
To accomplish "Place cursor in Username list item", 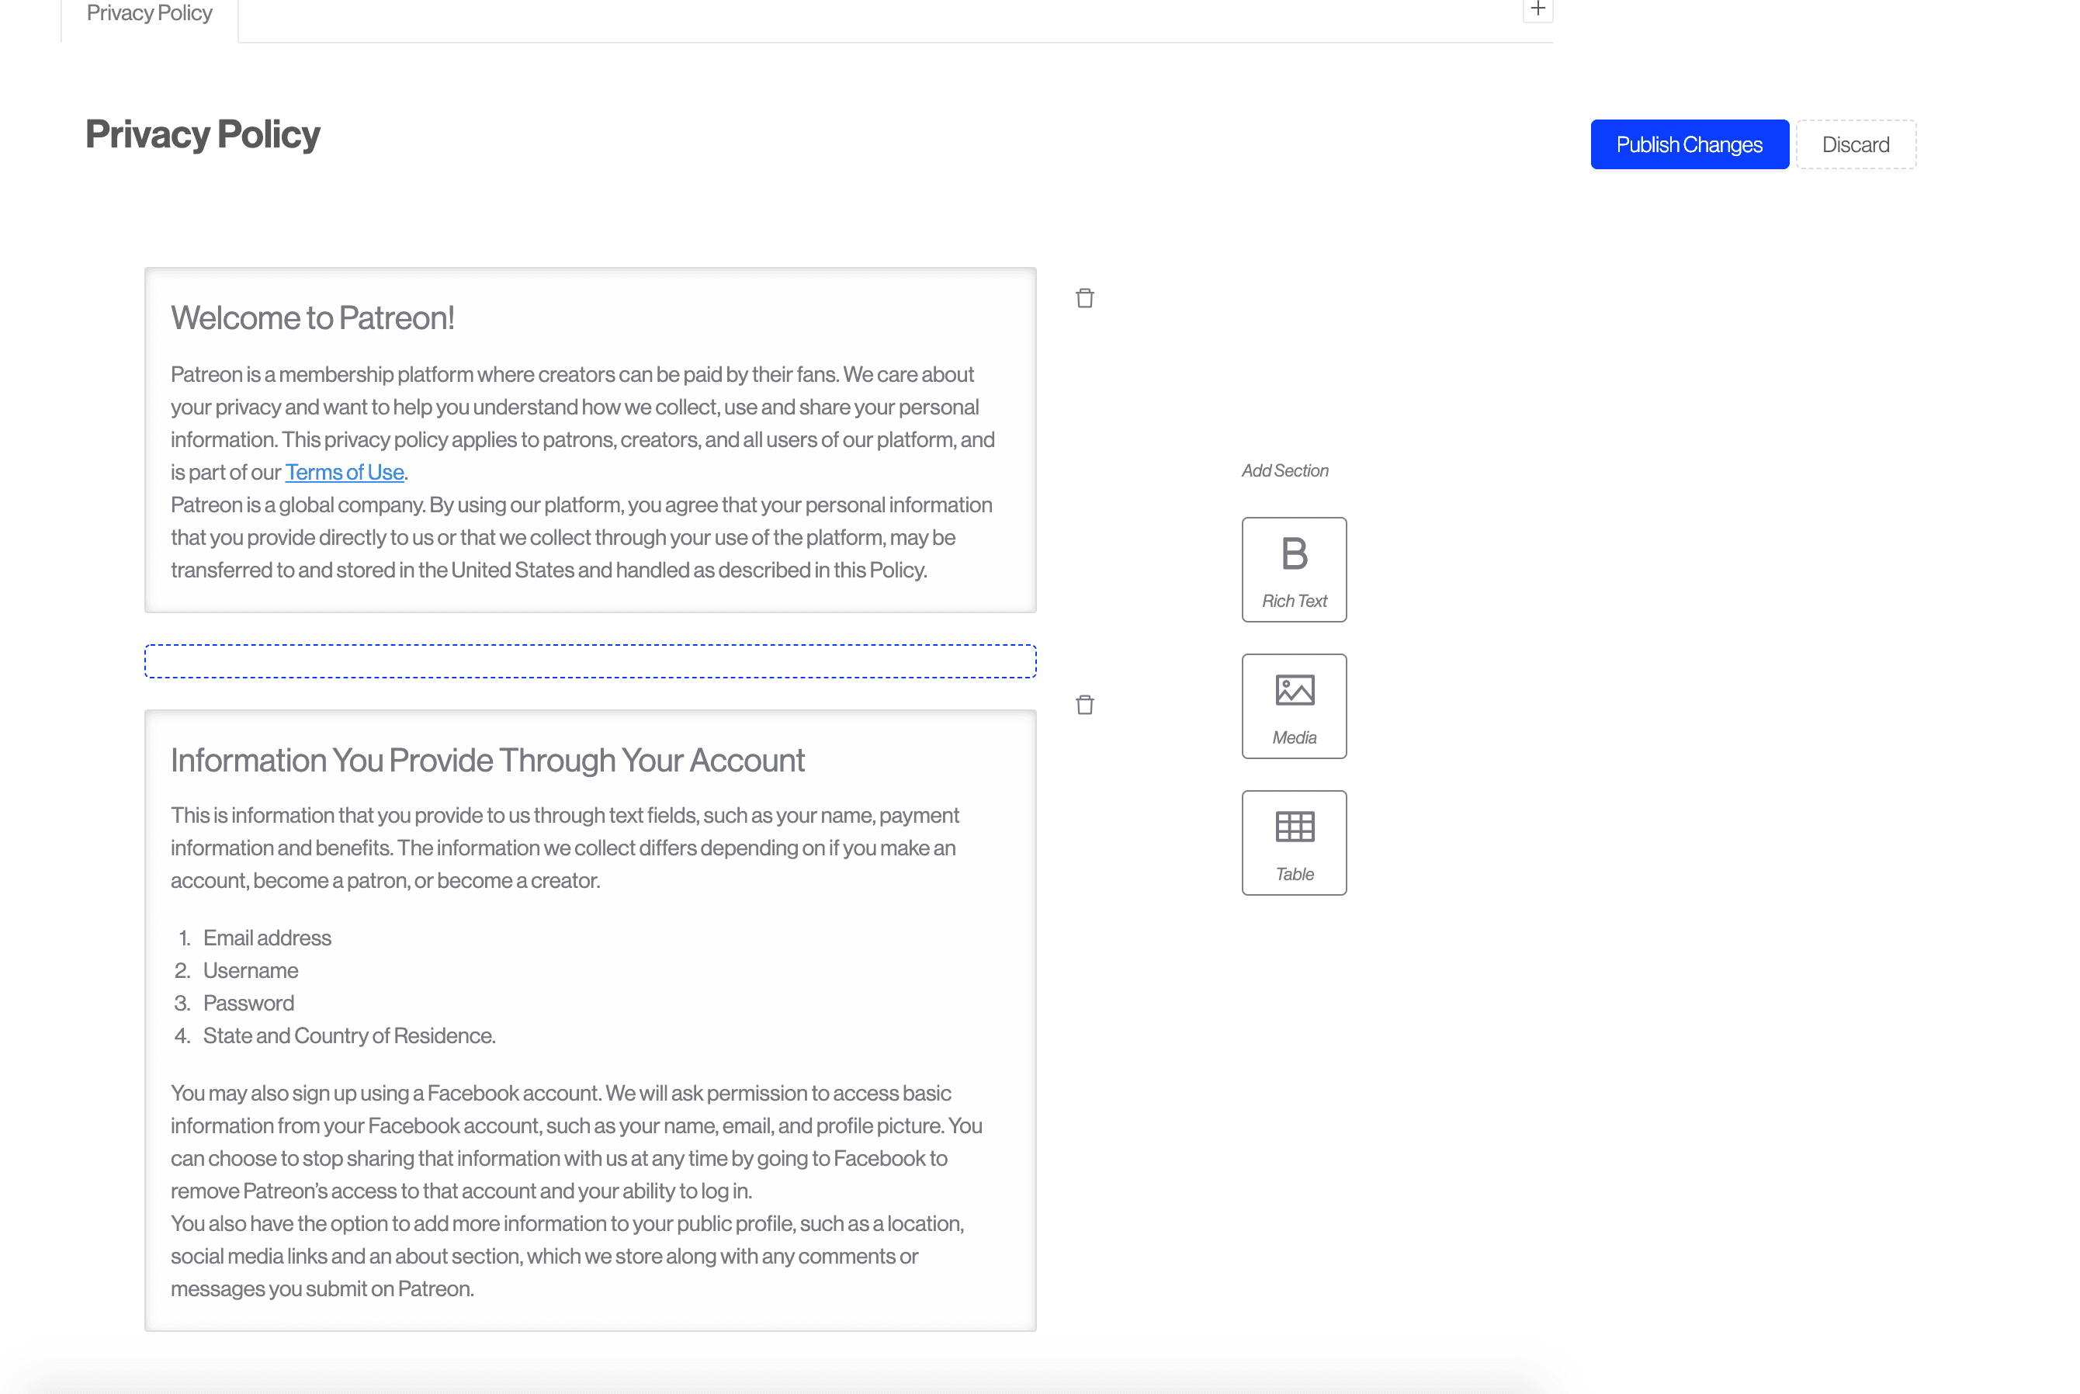I will click(x=251, y=970).
